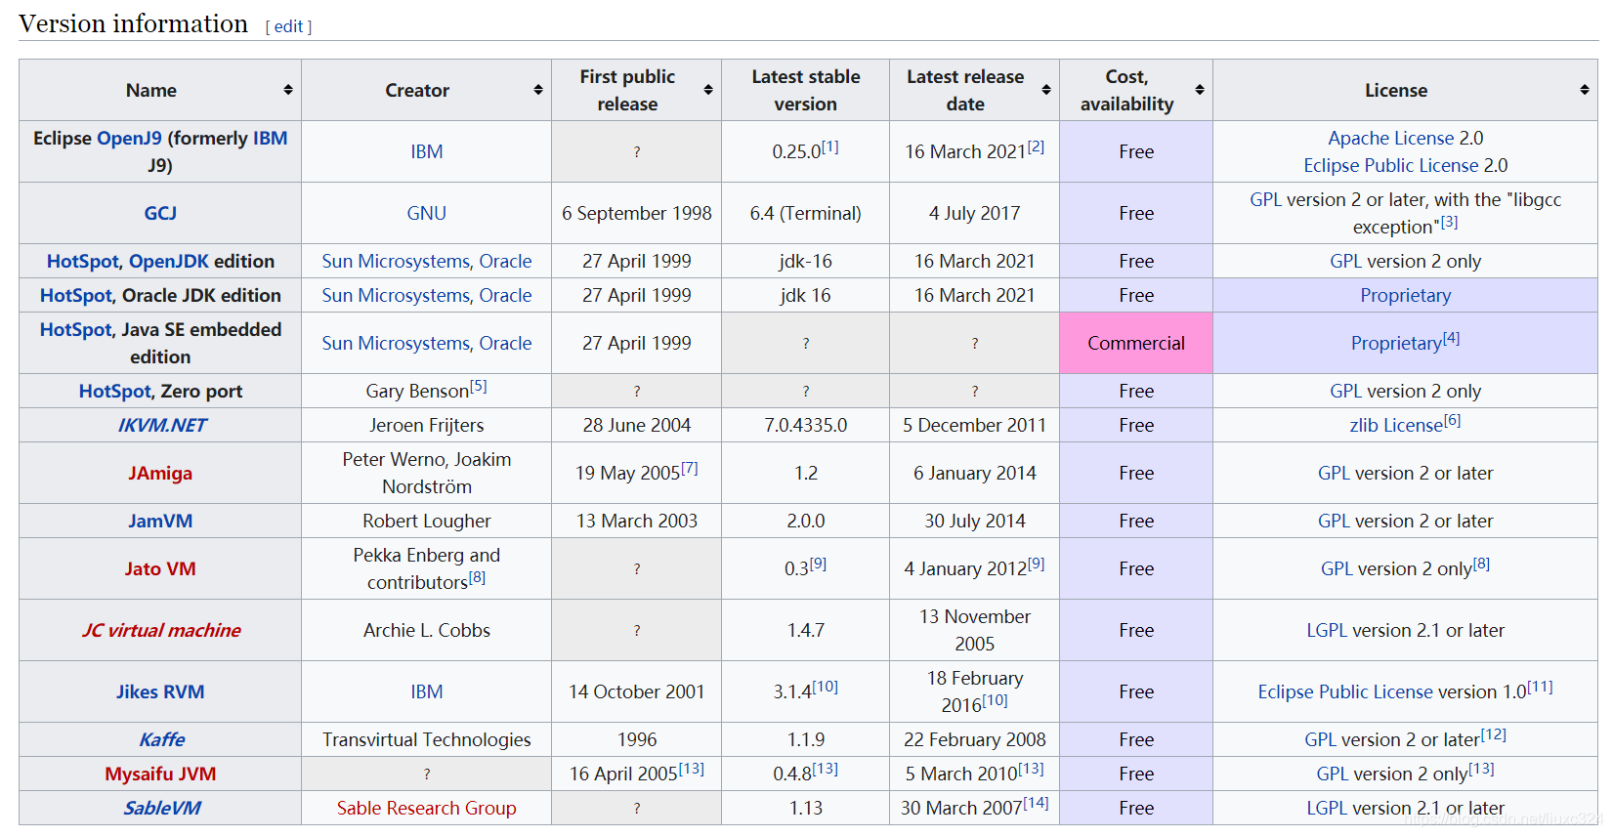Open the SableVM link
Image resolution: width=1613 pixels, height=837 pixels.
pyautogui.click(x=161, y=808)
